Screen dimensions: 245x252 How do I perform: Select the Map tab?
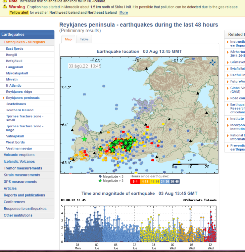click(x=68, y=39)
